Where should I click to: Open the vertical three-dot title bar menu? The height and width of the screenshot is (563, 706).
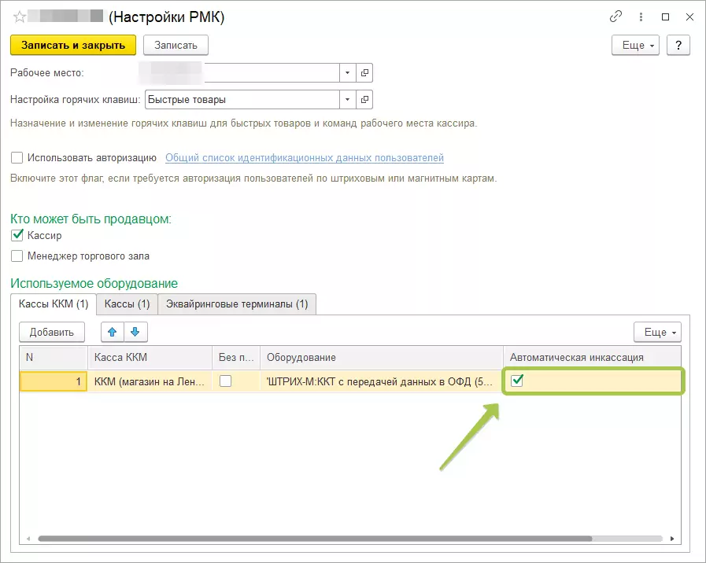[641, 17]
